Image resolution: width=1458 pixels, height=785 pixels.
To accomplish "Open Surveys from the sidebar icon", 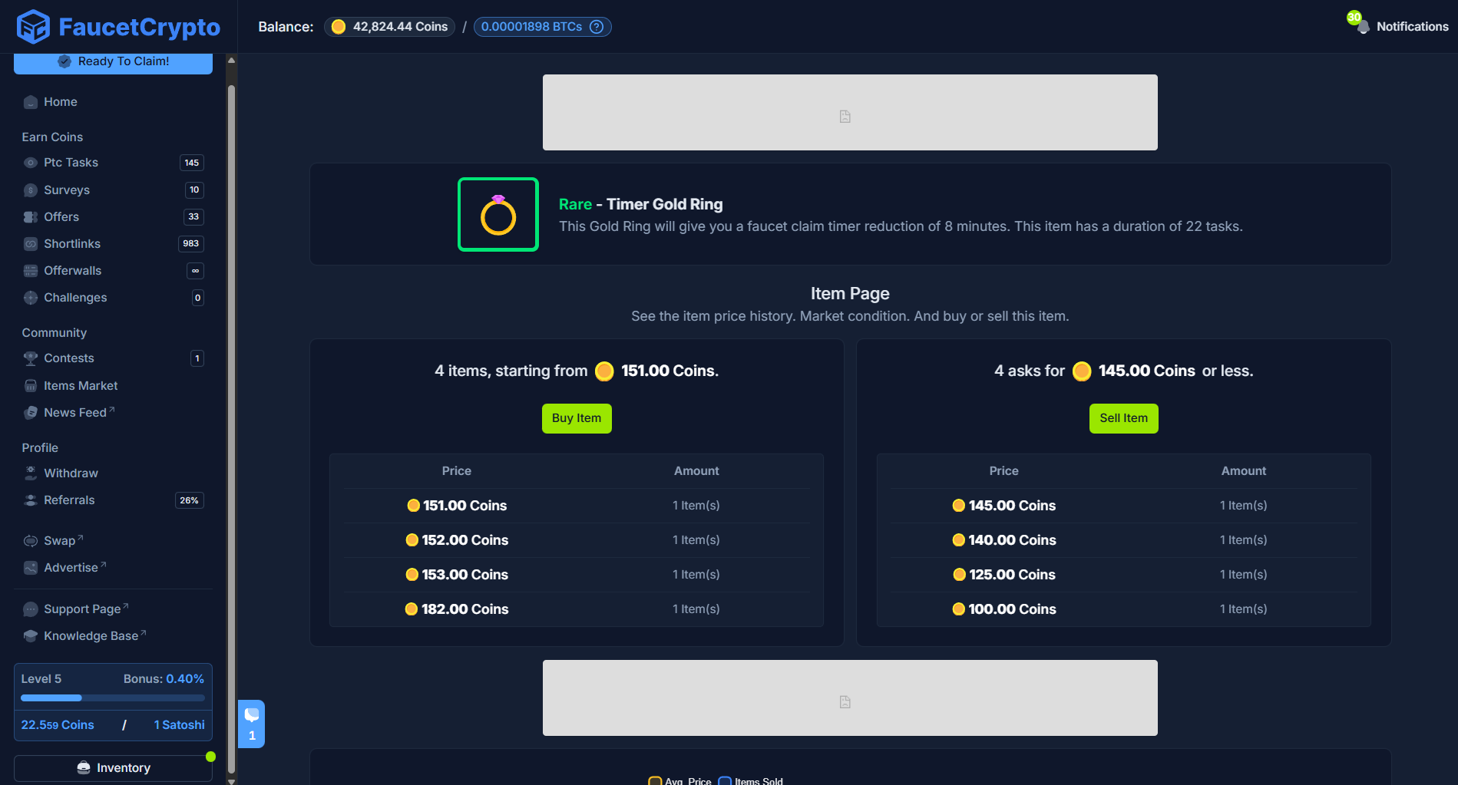I will click(30, 190).
